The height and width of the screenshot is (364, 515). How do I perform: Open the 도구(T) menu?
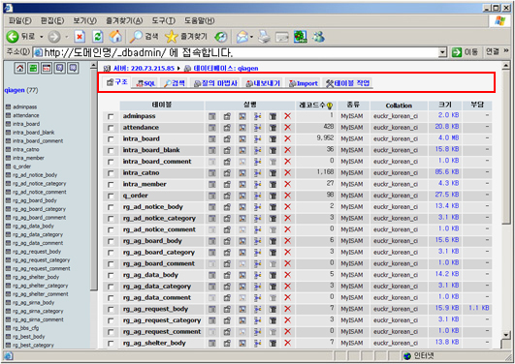[163, 21]
